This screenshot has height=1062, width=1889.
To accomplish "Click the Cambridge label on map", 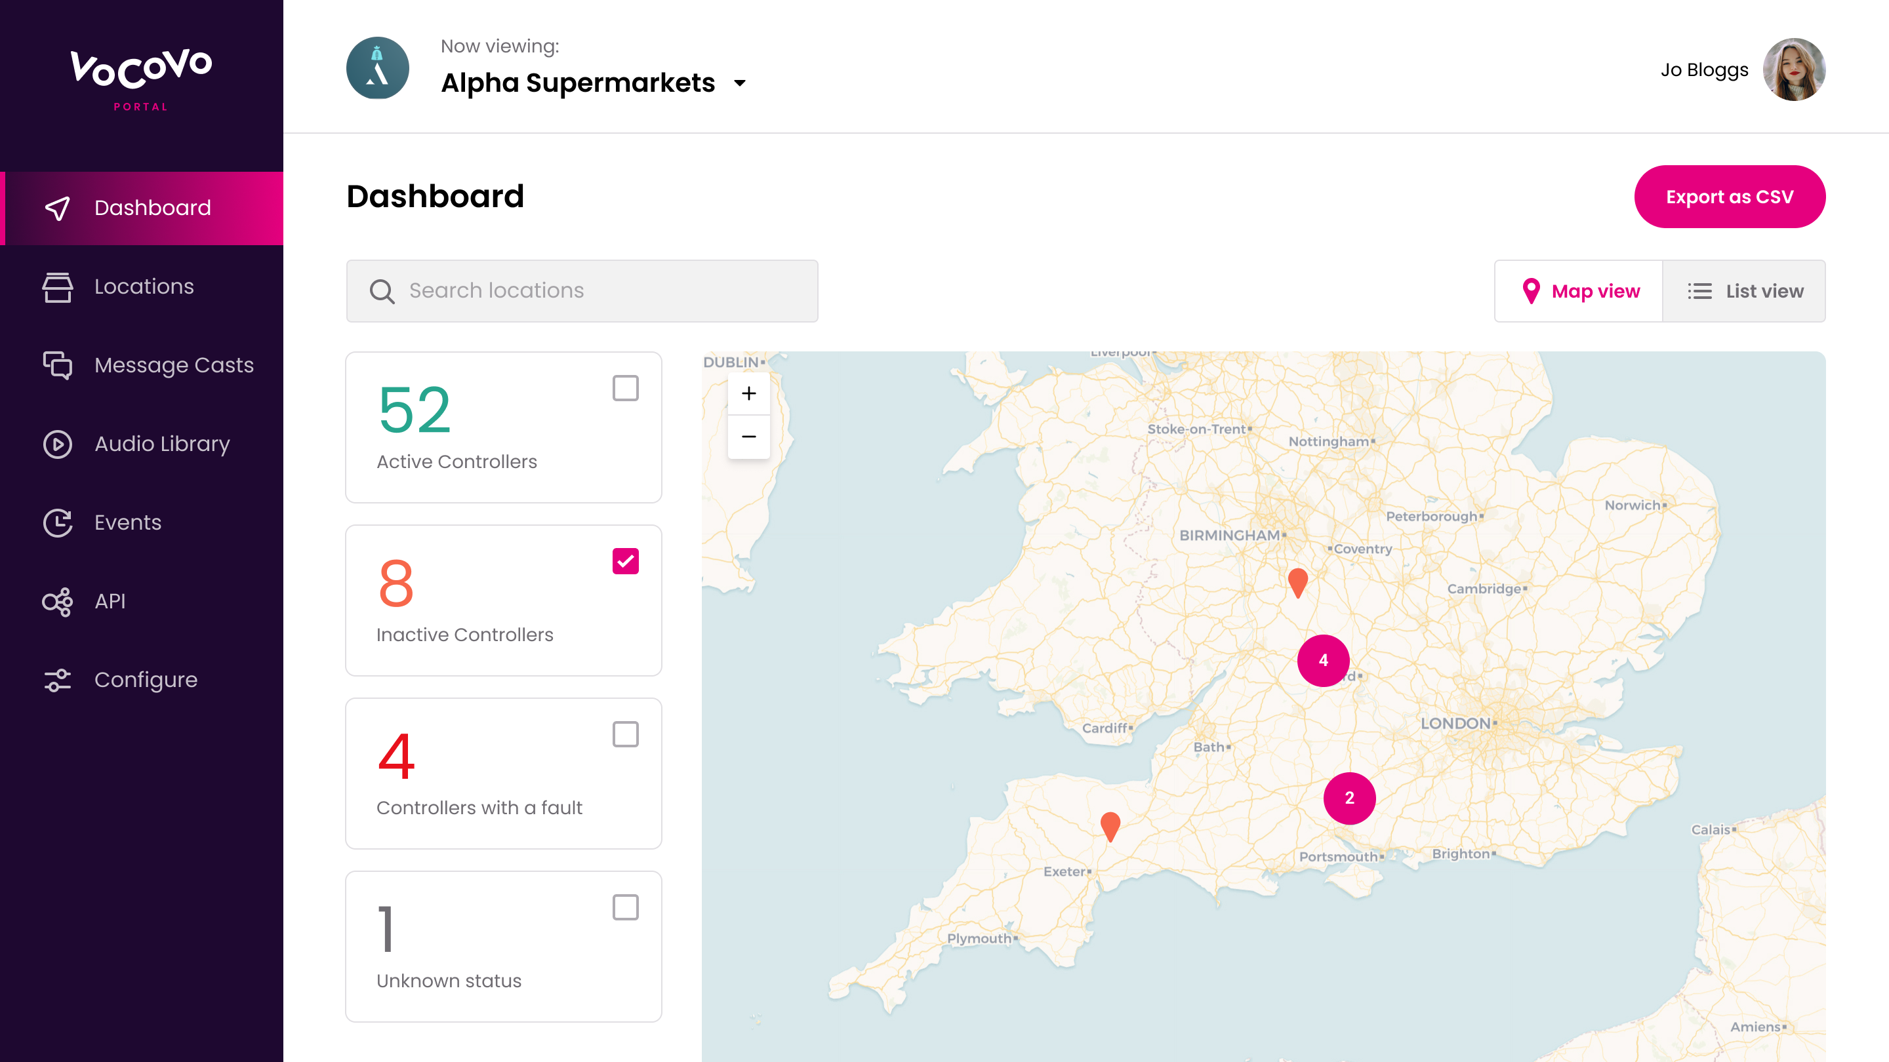I will coord(1484,589).
